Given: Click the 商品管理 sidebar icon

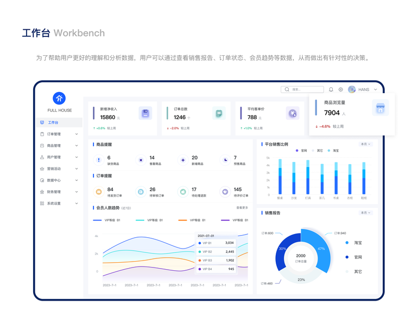Looking at the screenshot, I should 42,146.
